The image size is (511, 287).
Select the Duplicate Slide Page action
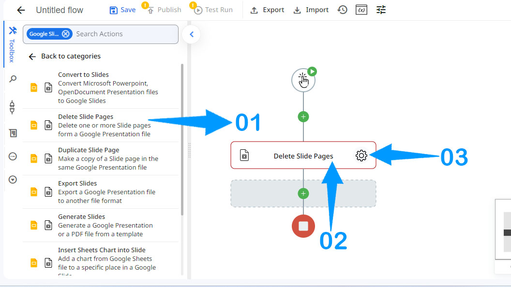coord(100,159)
